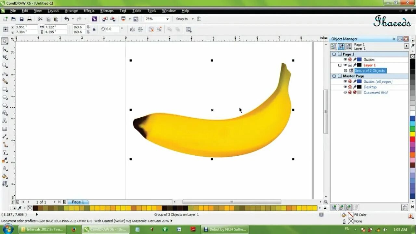Screen dimensions: 416x234
Task: Toggle Show Object Properties in Object Manager
Action: pyautogui.click(x=334, y=47)
